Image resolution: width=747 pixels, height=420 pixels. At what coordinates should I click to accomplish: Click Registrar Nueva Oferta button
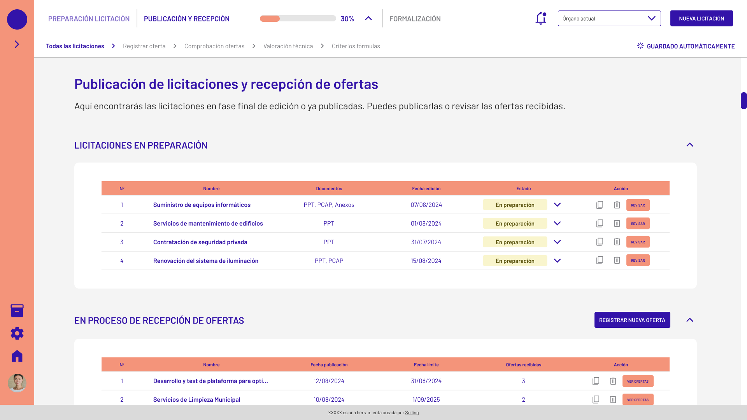pyautogui.click(x=632, y=320)
